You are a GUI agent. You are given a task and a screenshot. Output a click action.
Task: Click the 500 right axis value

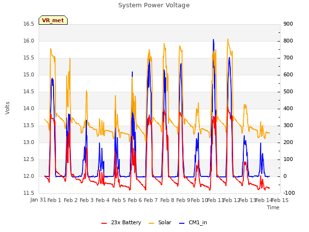point(288,91)
